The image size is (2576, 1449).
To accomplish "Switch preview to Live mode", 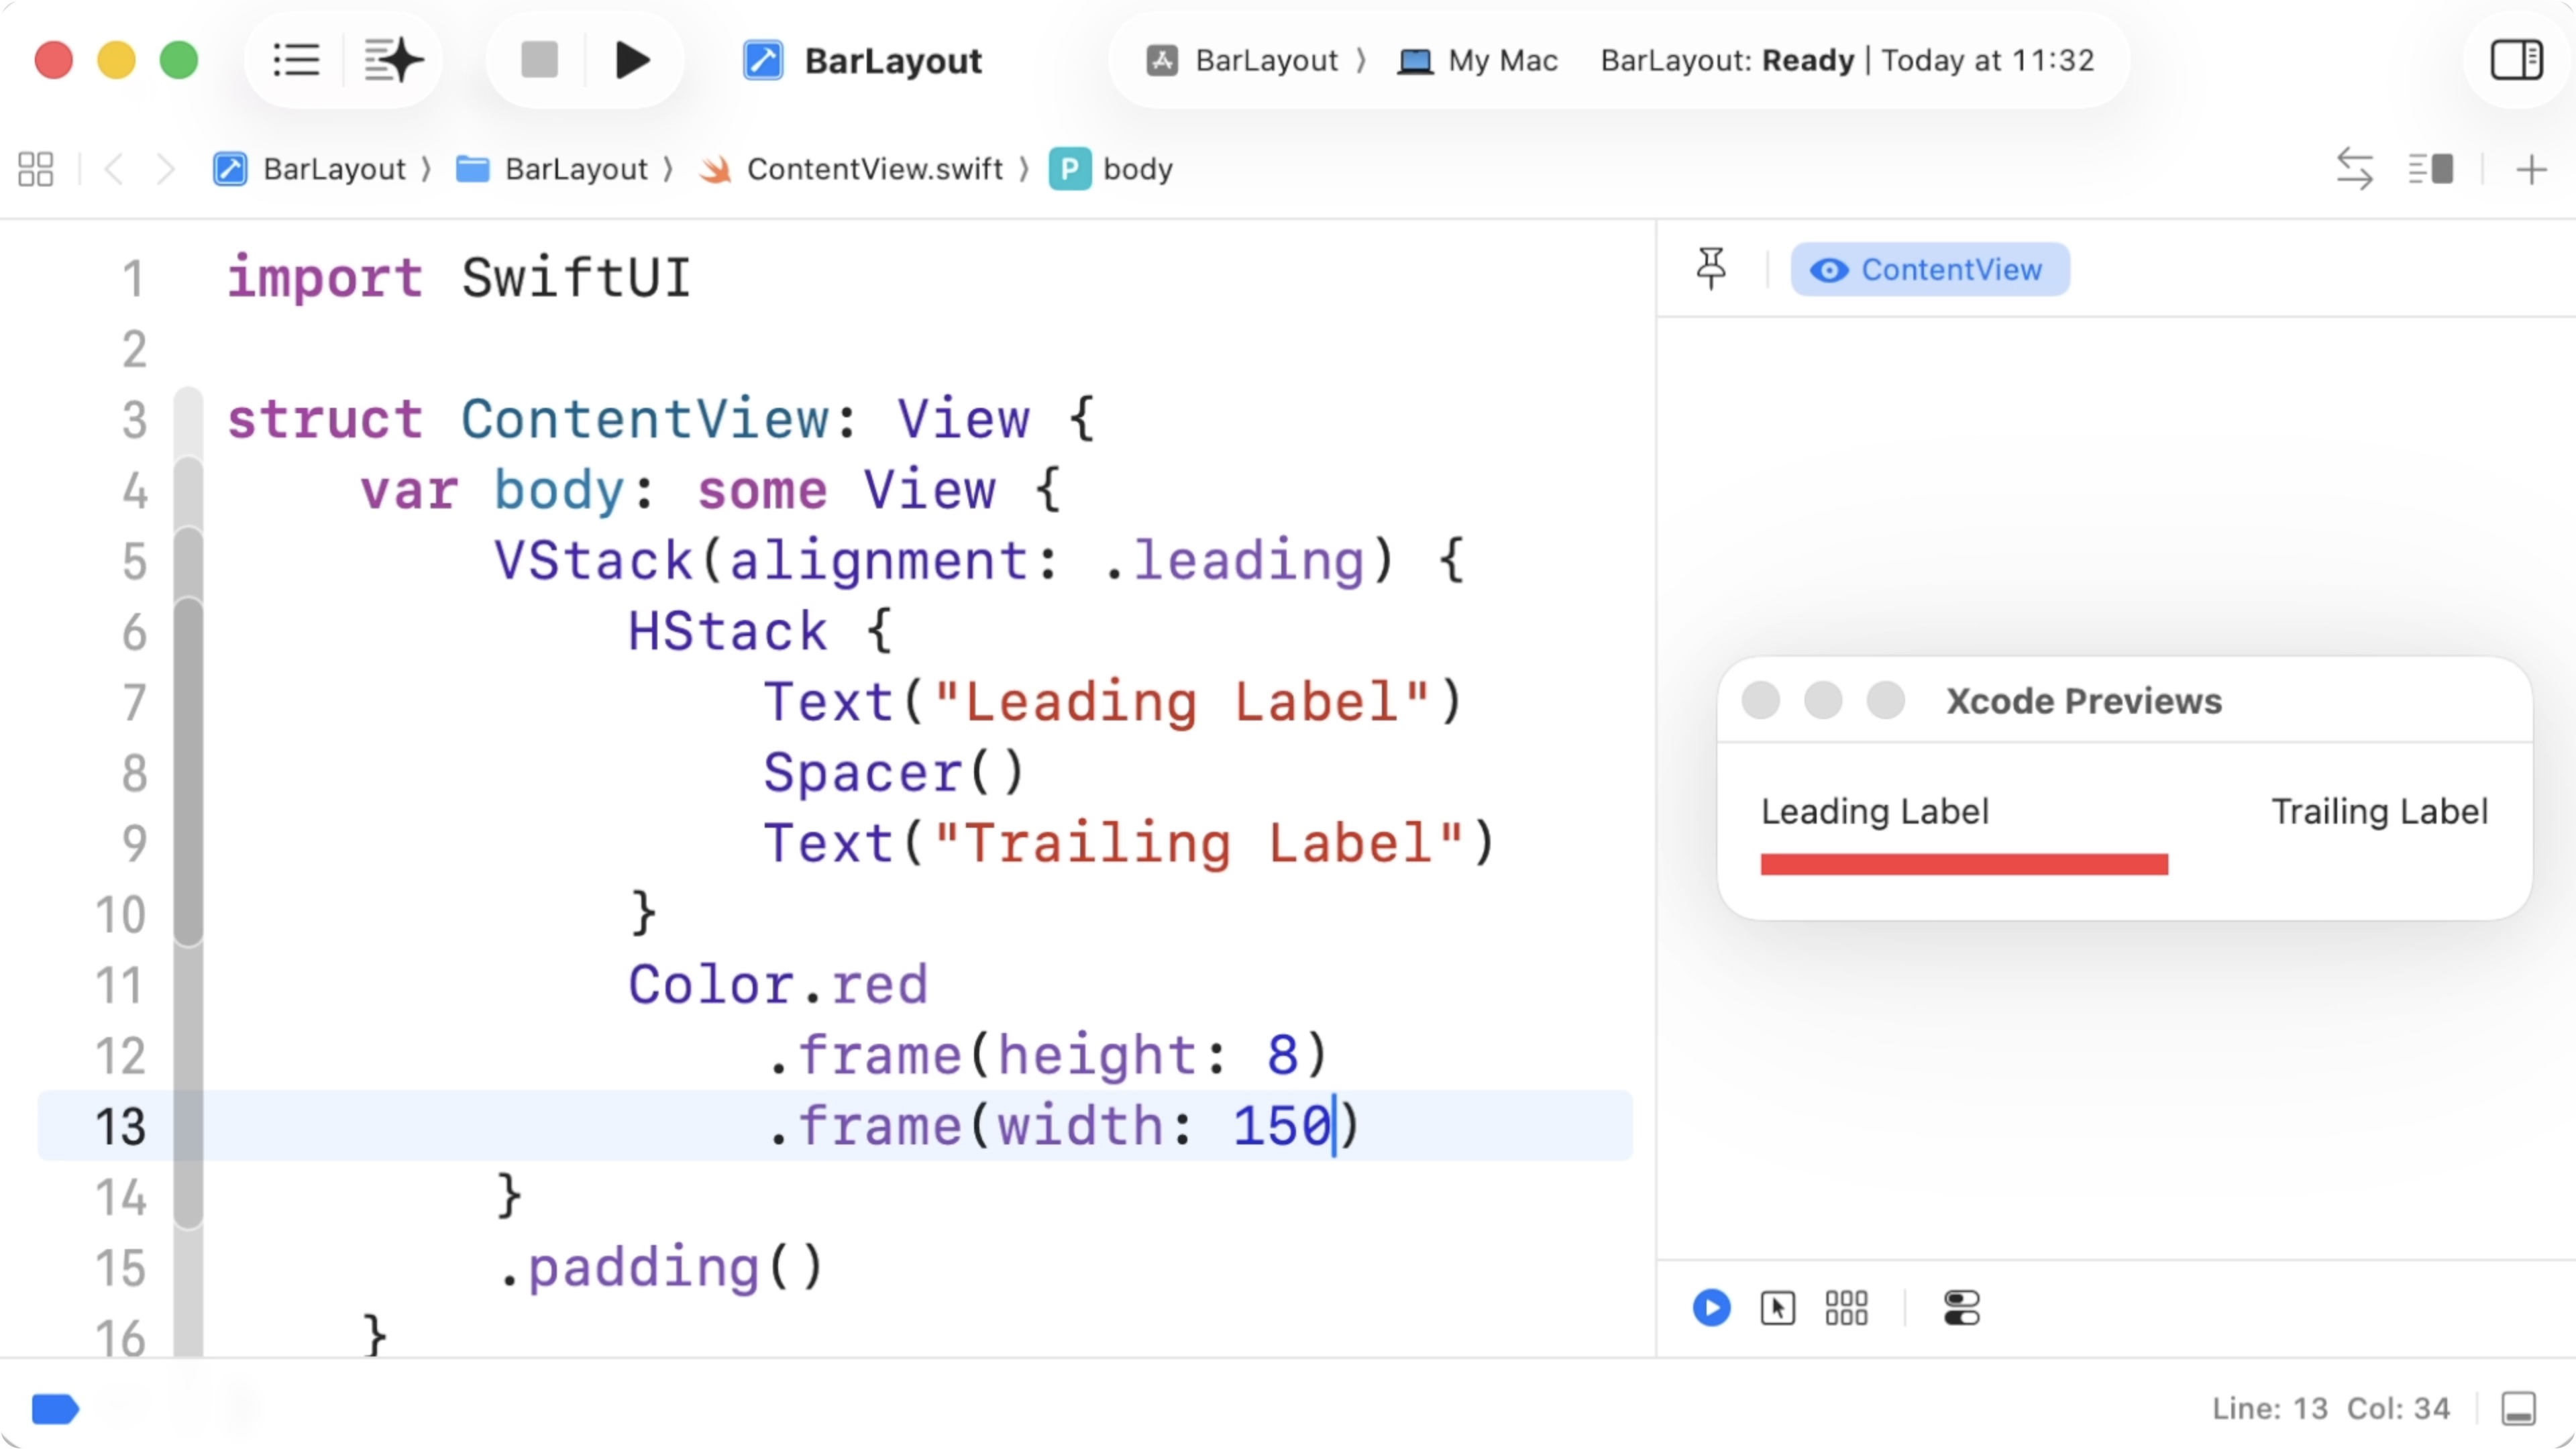I will pyautogui.click(x=1711, y=1307).
